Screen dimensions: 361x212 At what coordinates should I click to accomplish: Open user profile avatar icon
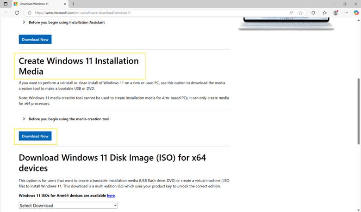(336, 12)
